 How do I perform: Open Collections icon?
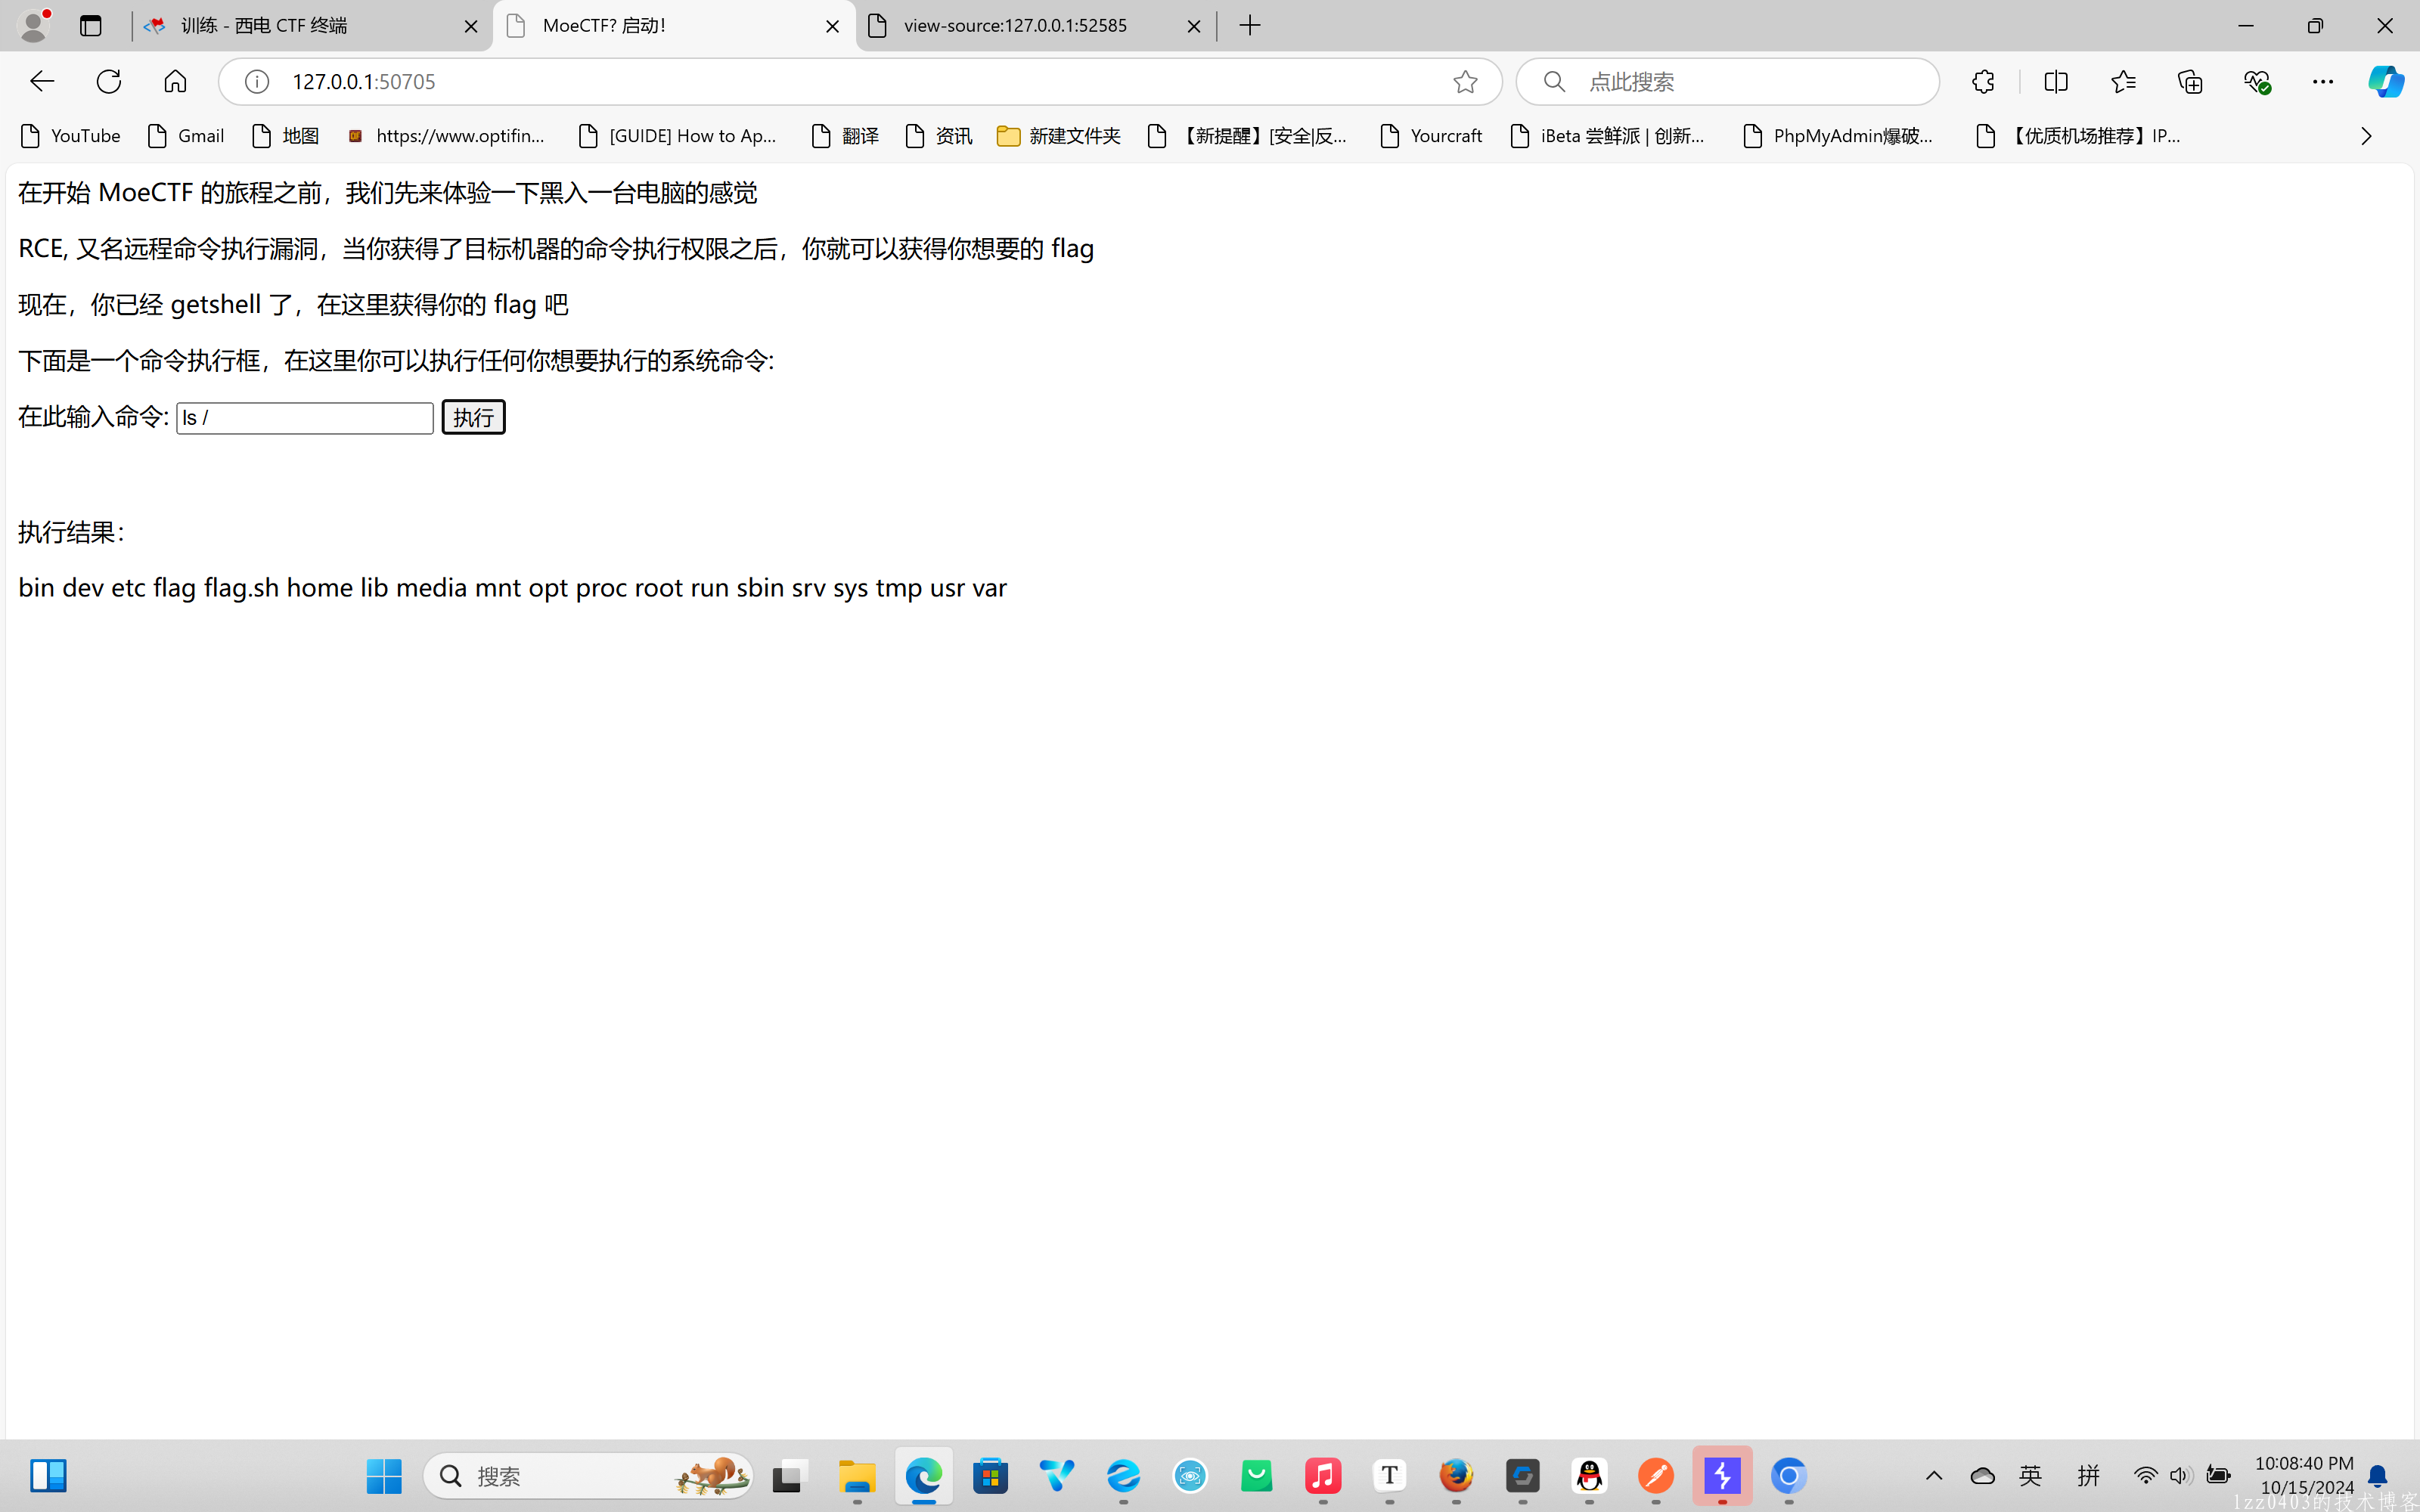point(2190,81)
